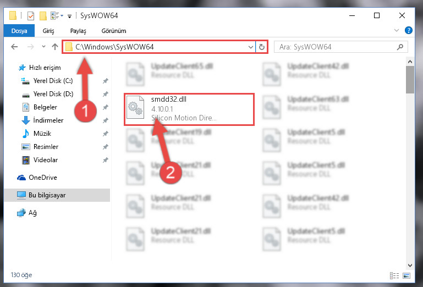
Task: Click the New folder icon in title bar
Action: coord(43,16)
